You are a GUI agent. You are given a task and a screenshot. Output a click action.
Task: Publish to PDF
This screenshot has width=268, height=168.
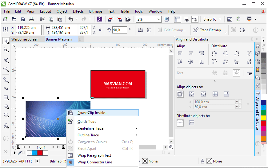point(128,19)
